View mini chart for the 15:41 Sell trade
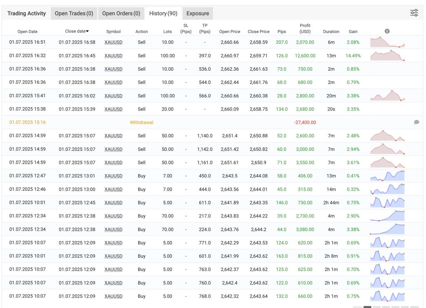426x308 pixels. pyautogui.click(x=387, y=96)
